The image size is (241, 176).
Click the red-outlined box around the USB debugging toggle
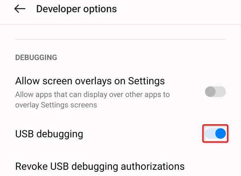pyautogui.click(x=215, y=133)
